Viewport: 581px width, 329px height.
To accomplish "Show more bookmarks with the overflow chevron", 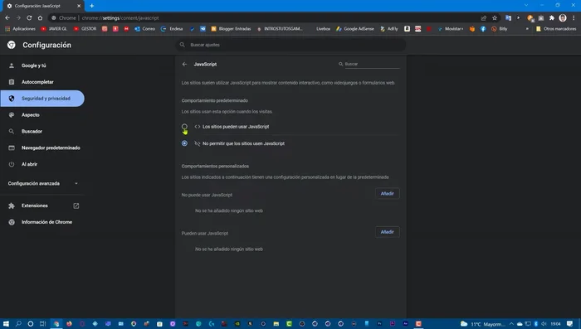I will (x=527, y=28).
